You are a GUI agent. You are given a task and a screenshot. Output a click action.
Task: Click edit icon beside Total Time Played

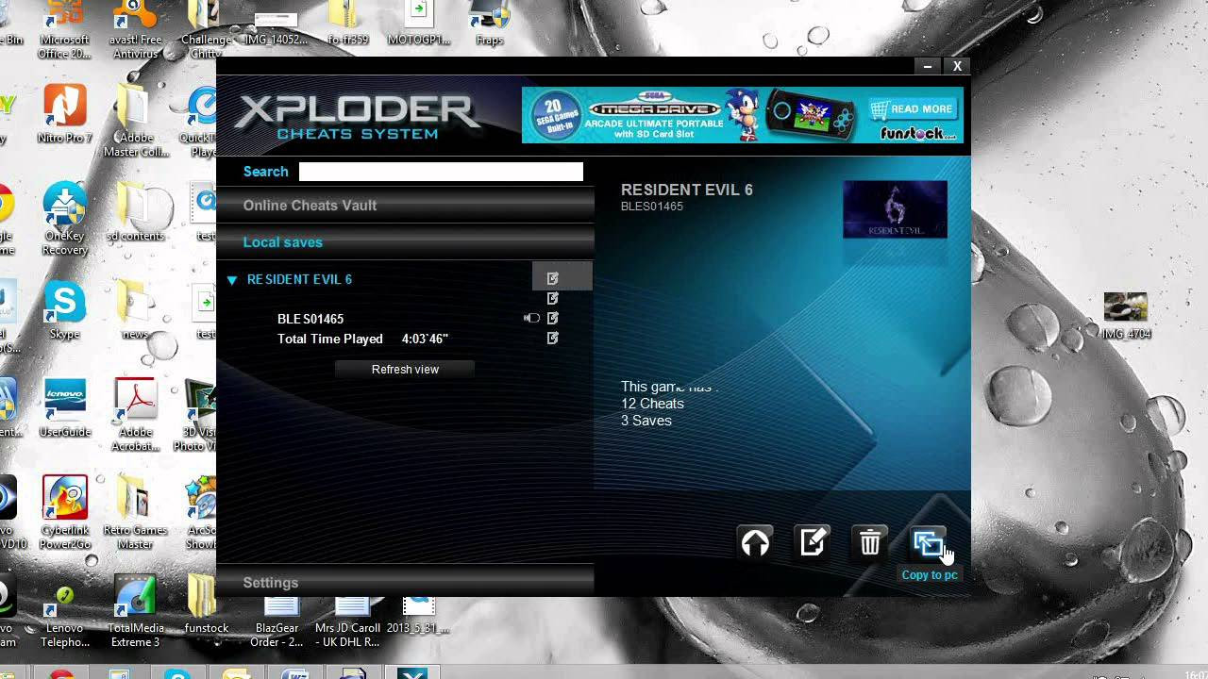pyautogui.click(x=553, y=338)
